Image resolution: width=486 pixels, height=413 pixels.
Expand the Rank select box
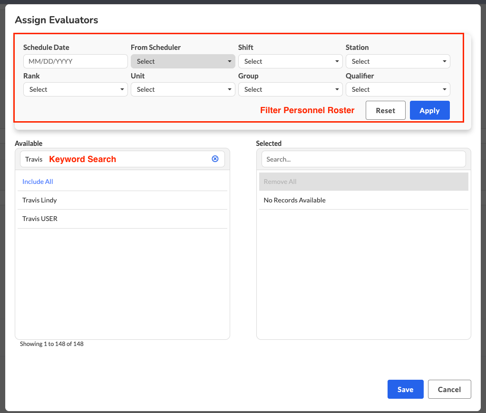76,89
